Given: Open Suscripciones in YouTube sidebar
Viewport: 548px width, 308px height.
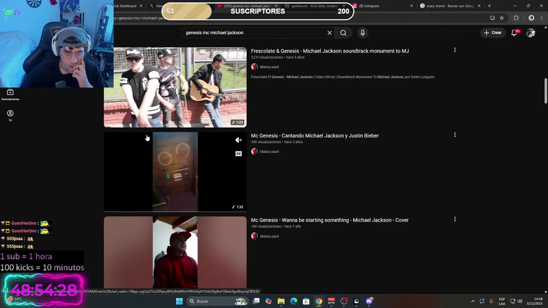Looking at the screenshot, I should [x=10, y=95].
